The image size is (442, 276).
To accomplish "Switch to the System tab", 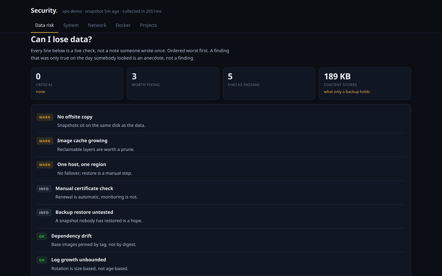I will tap(71, 25).
